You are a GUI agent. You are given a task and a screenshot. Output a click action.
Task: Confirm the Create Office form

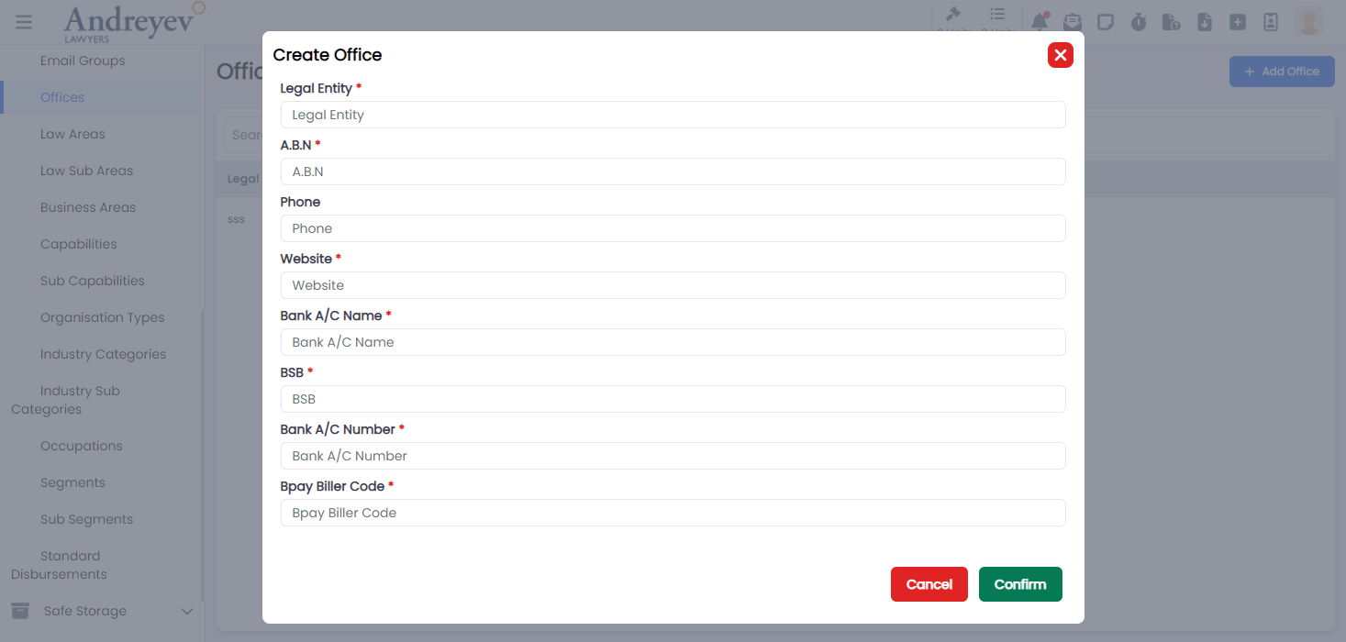pyautogui.click(x=1019, y=583)
